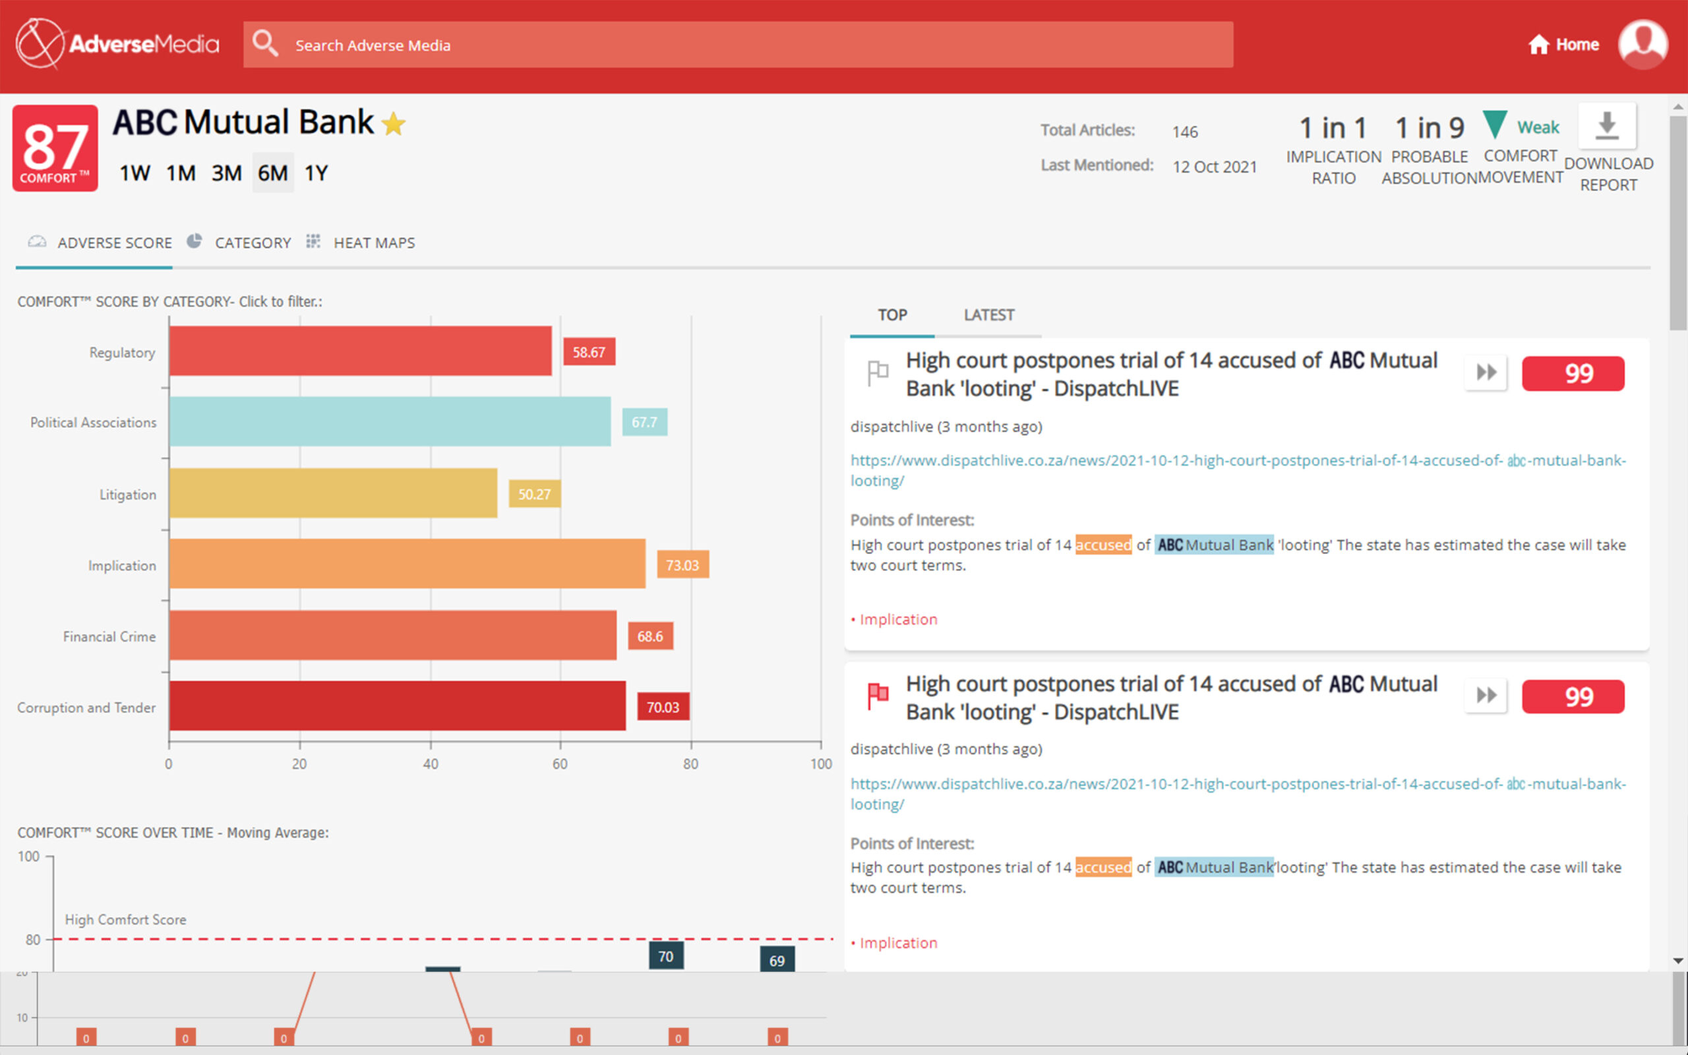Click the Category pie chart icon
Screen dimensions: 1688x1055
pos(195,241)
